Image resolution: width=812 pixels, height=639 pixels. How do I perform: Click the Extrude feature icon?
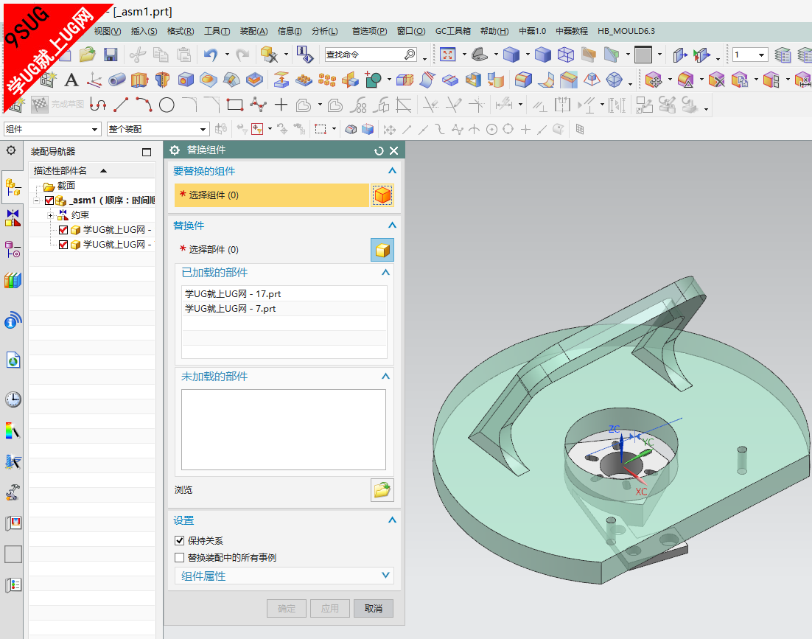(x=140, y=80)
